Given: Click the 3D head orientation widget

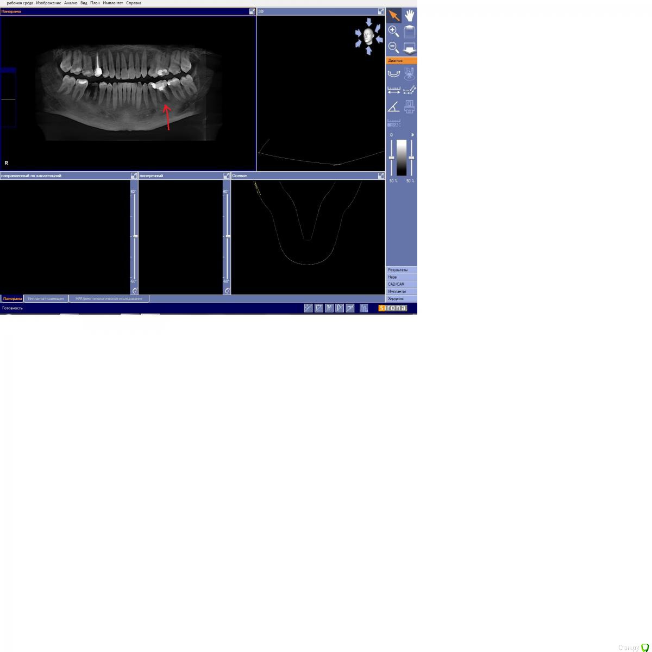Looking at the screenshot, I should [x=369, y=37].
